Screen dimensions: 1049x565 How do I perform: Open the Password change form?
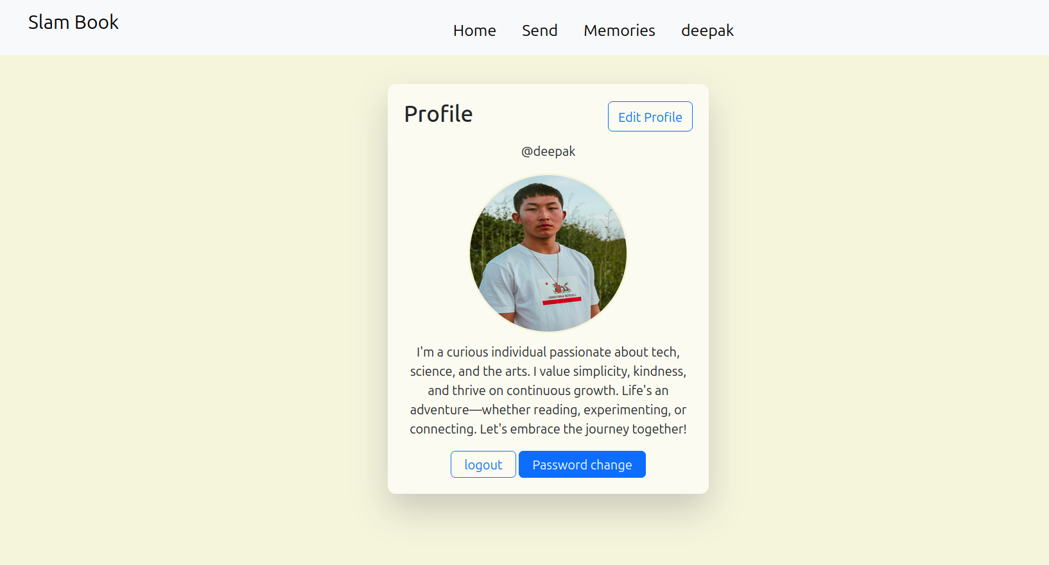pyautogui.click(x=582, y=464)
